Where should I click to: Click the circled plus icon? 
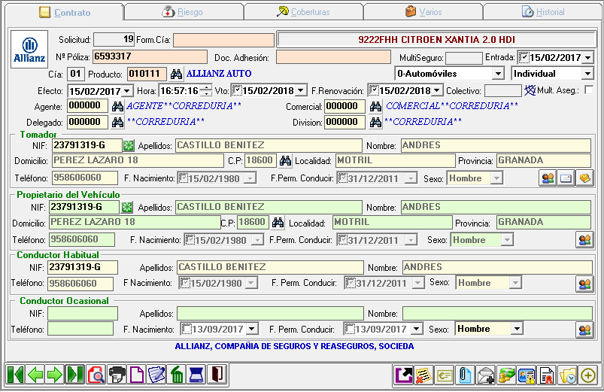[x=588, y=375]
